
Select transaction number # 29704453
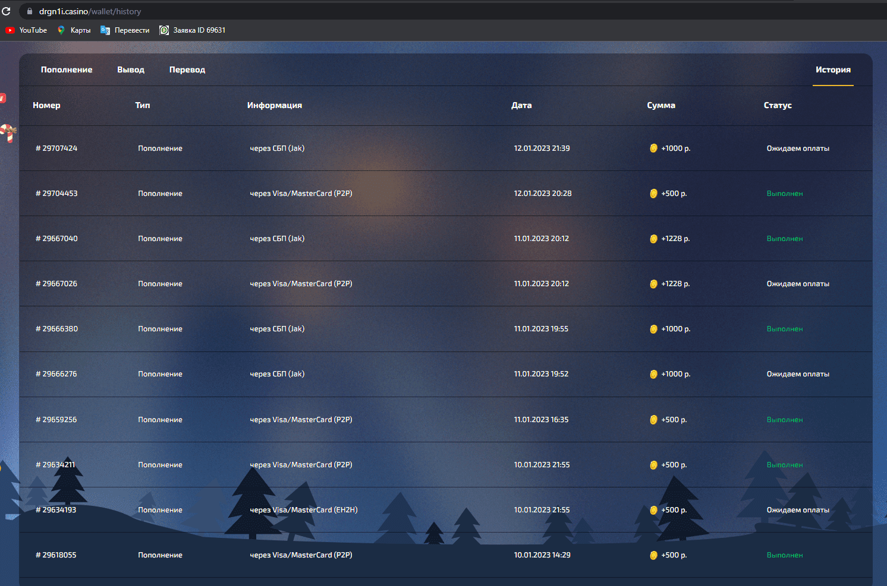click(x=56, y=194)
